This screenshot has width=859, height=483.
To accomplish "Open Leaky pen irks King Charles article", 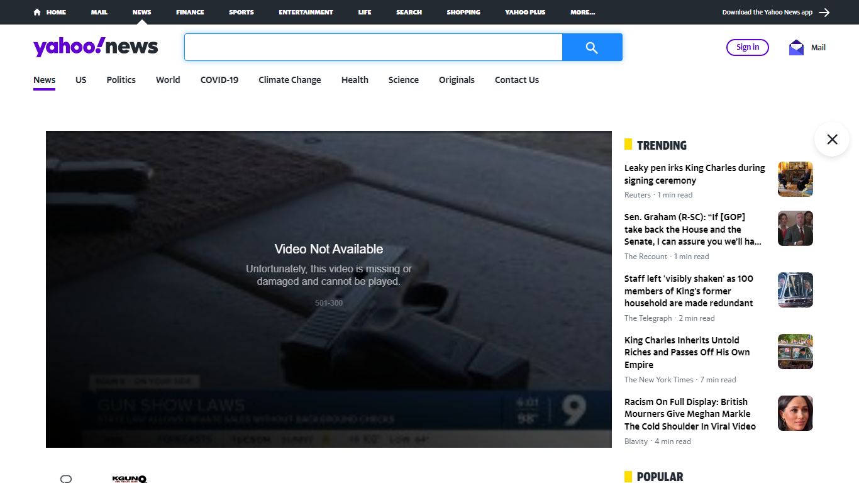I will click(x=695, y=174).
